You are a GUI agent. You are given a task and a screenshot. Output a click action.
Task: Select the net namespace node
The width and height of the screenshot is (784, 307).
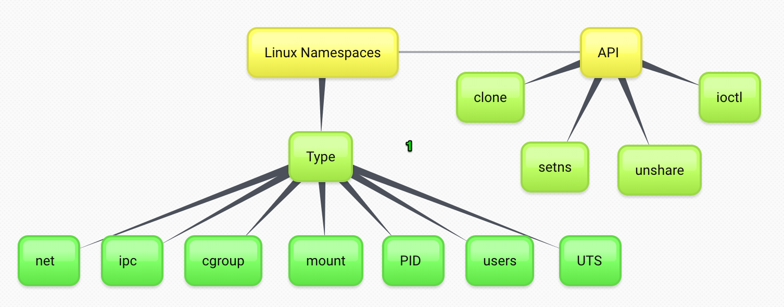pos(48,261)
